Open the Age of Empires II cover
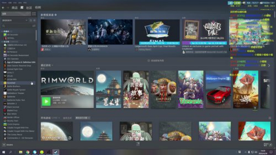The width and height of the screenshot is (276, 155). 163,89
